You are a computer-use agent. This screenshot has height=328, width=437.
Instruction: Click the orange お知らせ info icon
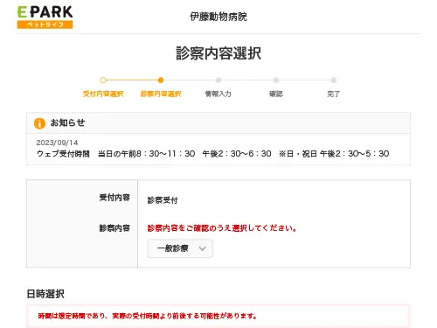(39, 123)
